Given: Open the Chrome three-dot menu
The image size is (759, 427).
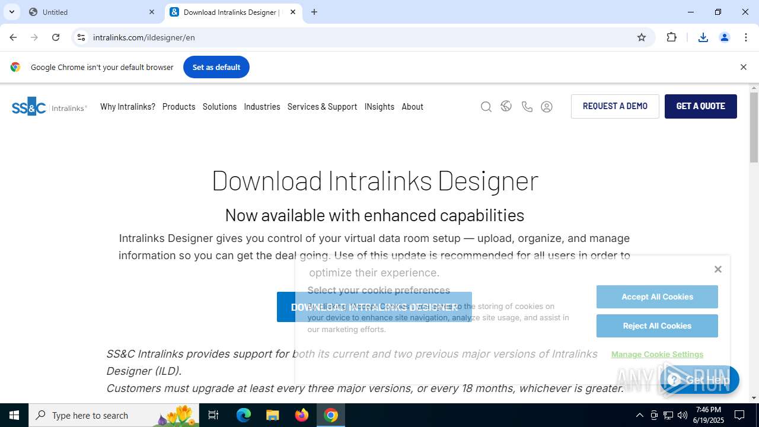Looking at the screenshot, I should point(746,37).
